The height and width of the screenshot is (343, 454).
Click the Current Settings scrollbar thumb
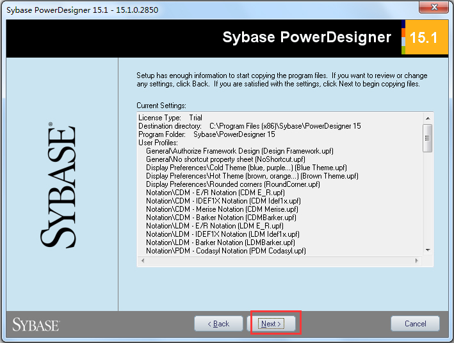427,137
